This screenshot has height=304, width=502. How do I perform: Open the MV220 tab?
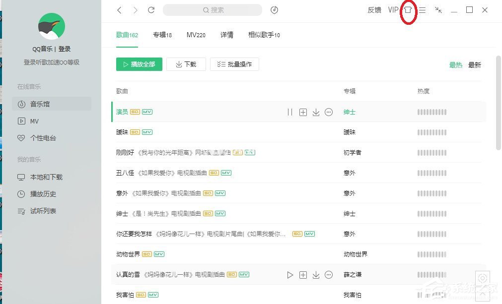point(196,35)
